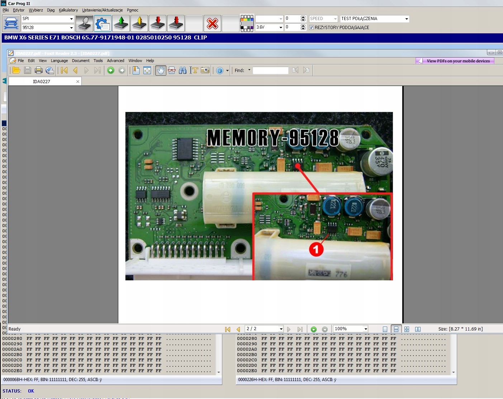
Task: Expand the Find options dropdown arrow
Action: tap(249, 70)
